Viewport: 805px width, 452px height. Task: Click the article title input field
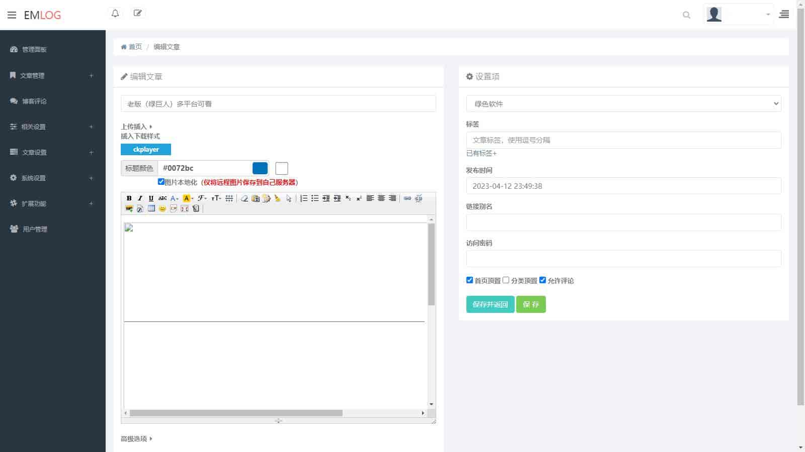[x=278, y=103]
